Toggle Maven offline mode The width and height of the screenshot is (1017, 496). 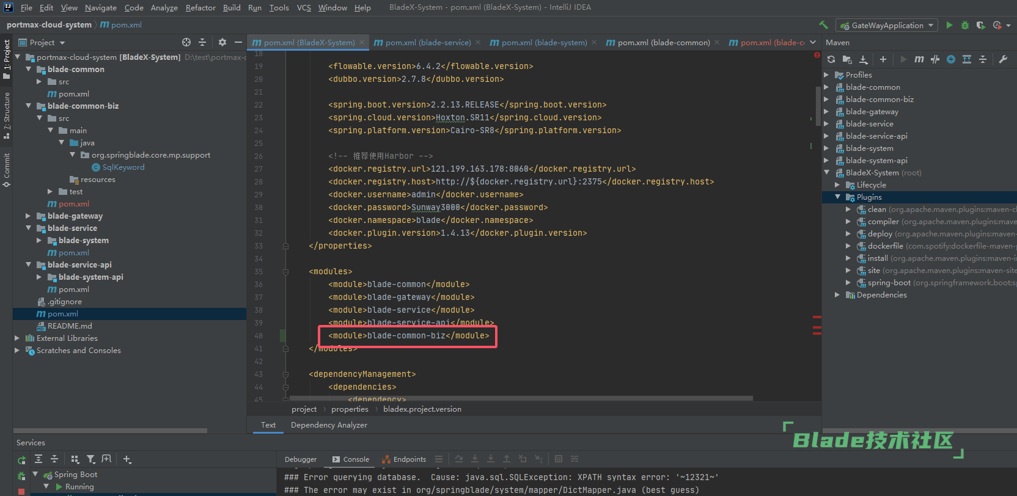pyautogui.click(x=951, y=59)
